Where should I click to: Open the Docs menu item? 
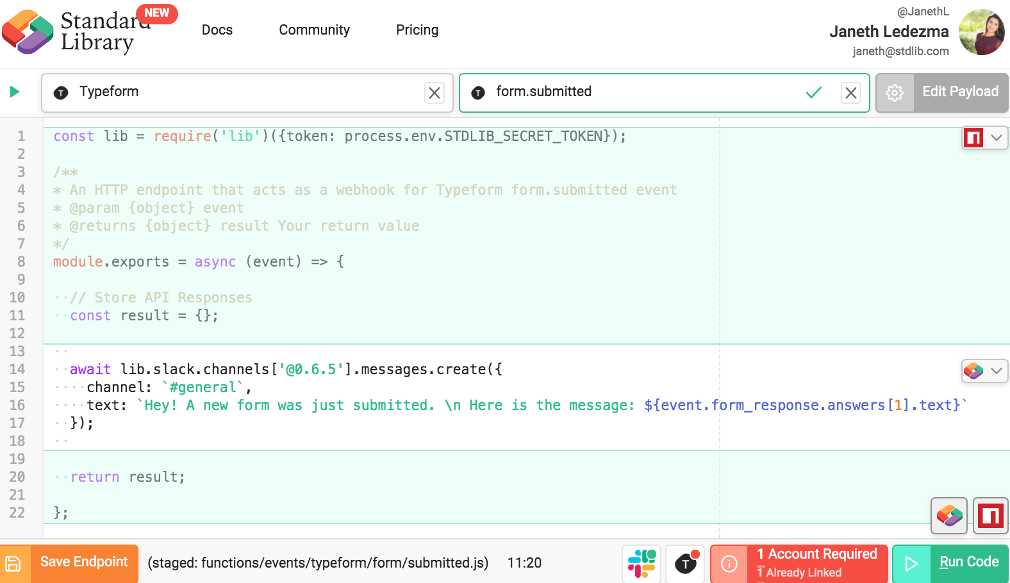coord(217,30)
